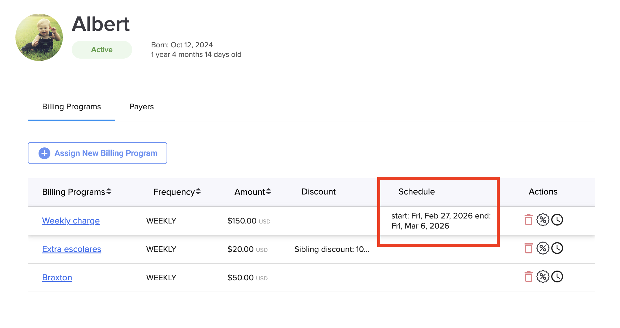620x328 pixels.
Task: Click plus icon in Assign New Billing Program
Action: click(x=44, y=153)
